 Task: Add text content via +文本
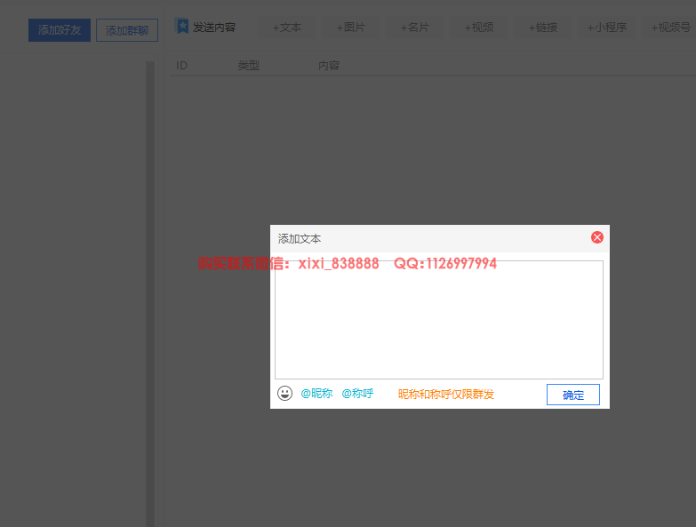click(x=287, y=28)
